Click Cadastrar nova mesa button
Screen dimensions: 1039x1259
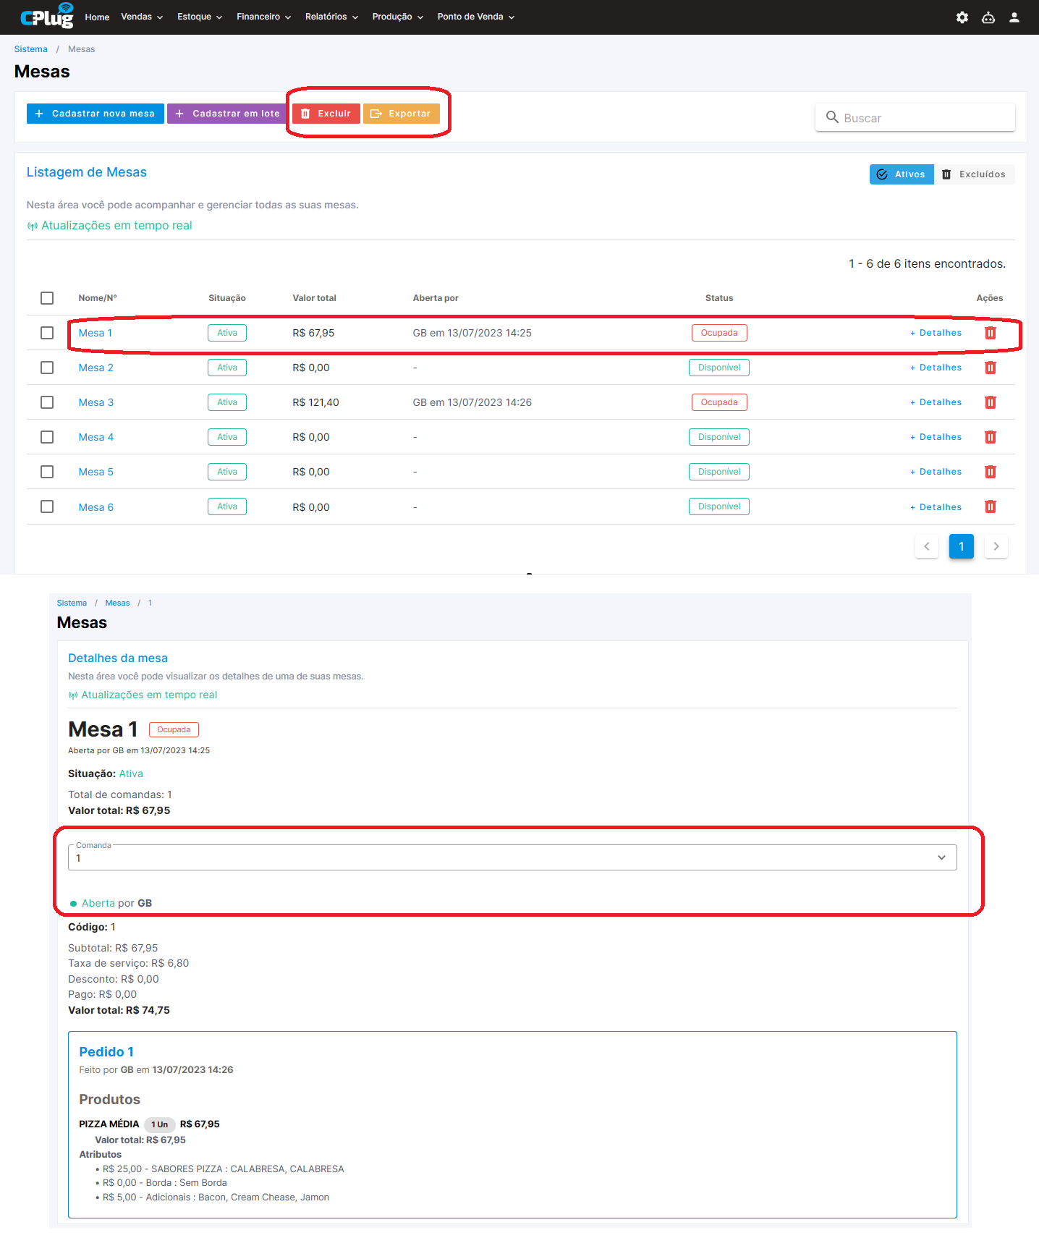96,114
